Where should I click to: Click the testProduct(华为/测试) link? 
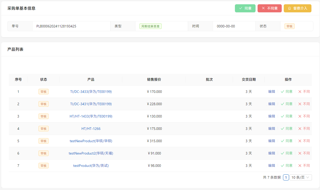click(91, 166)
